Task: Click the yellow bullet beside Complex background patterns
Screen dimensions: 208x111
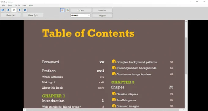Action: pyautogui.click(x=114, y=62)
